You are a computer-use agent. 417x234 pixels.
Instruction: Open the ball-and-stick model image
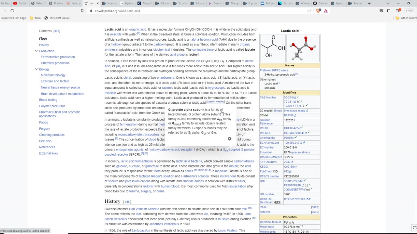[x=303, y=48]
